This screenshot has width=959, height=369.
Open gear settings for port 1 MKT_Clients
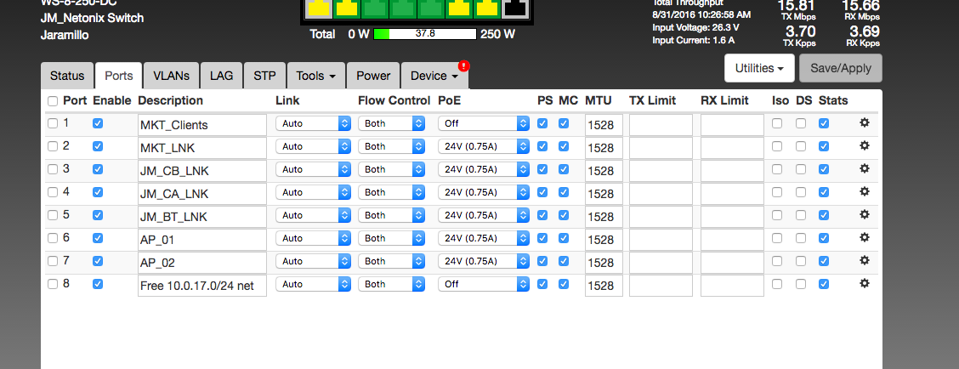pos(864,123)
